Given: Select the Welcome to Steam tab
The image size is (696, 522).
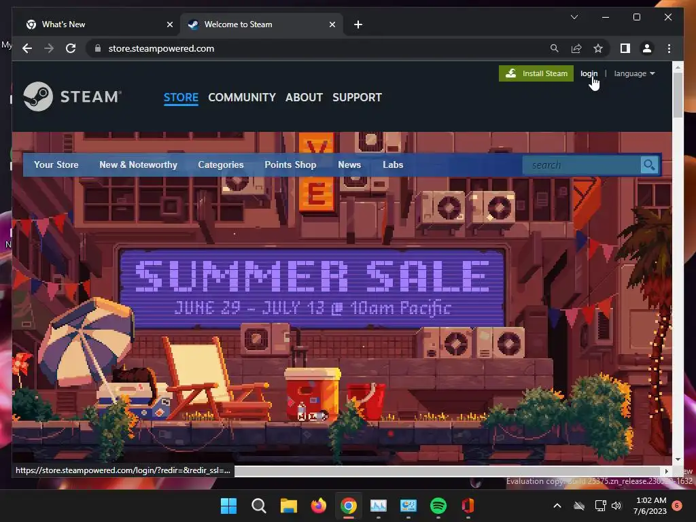Looking at the screenshot, I should (262, 24).
